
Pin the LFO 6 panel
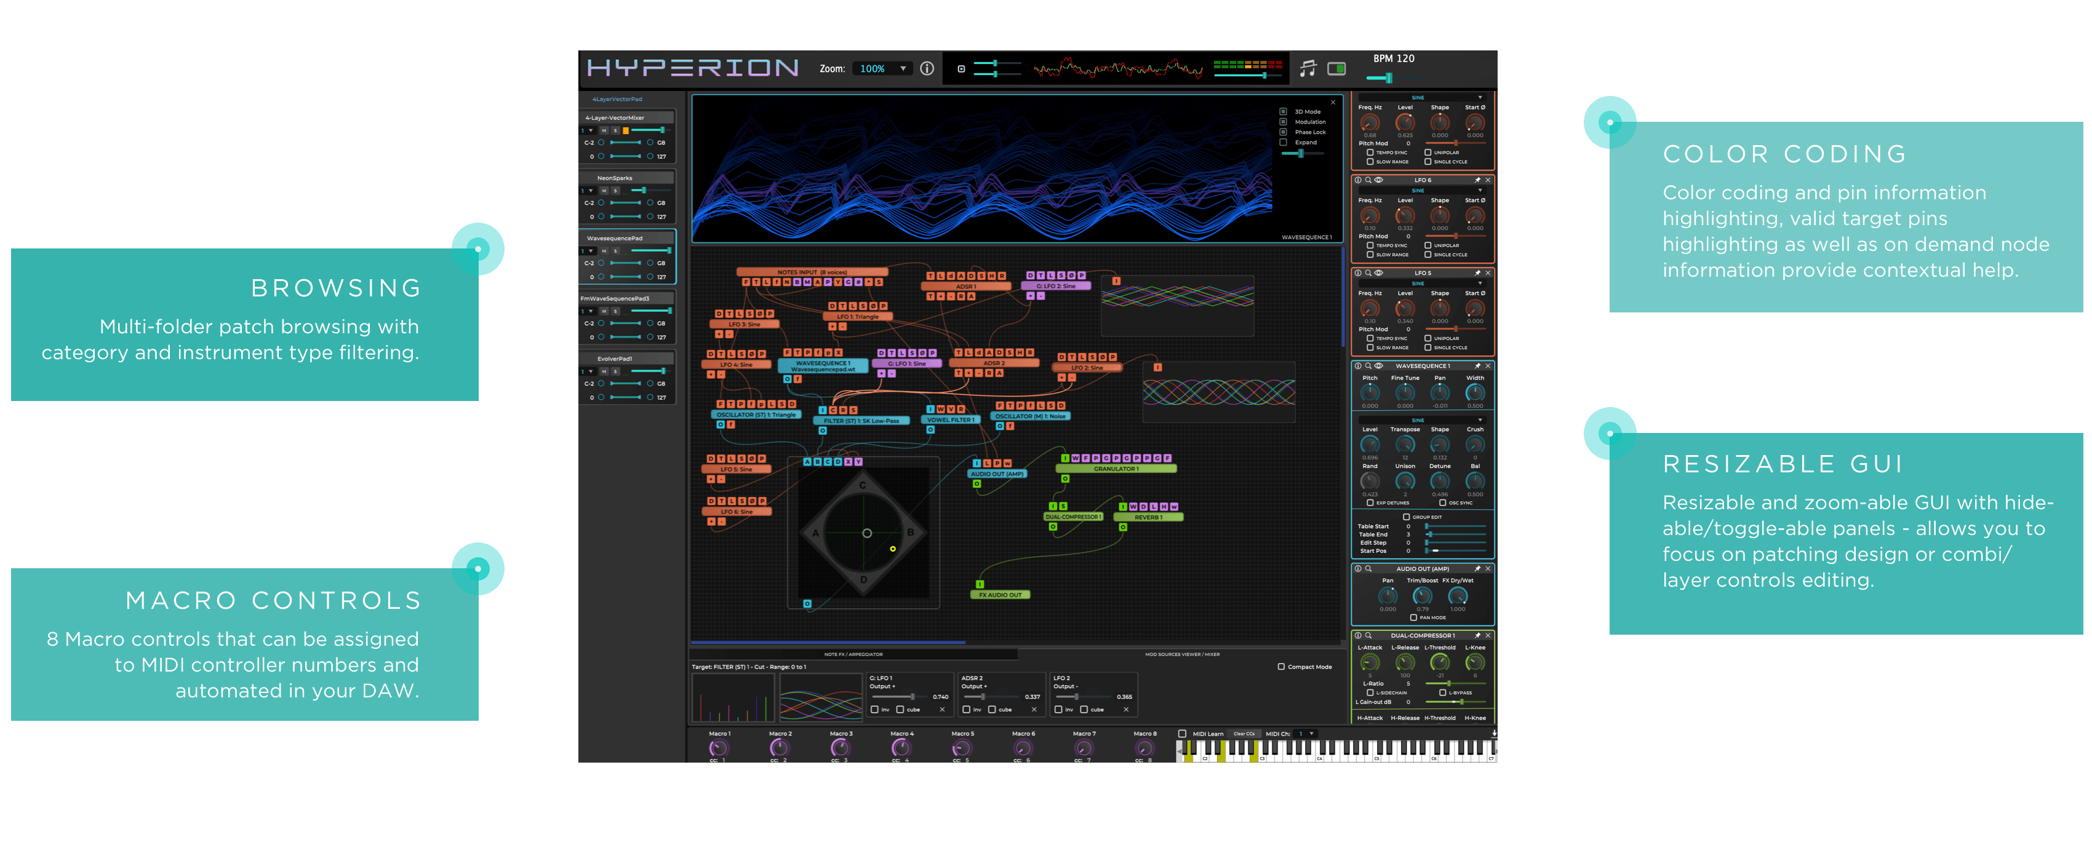(x=1477, y=180)
